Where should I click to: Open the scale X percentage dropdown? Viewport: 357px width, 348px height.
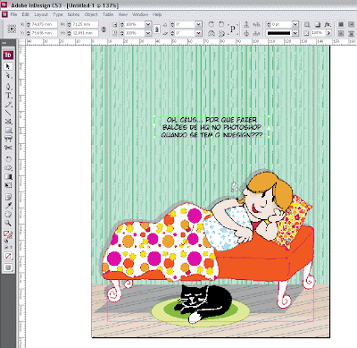tap(148, 24)
